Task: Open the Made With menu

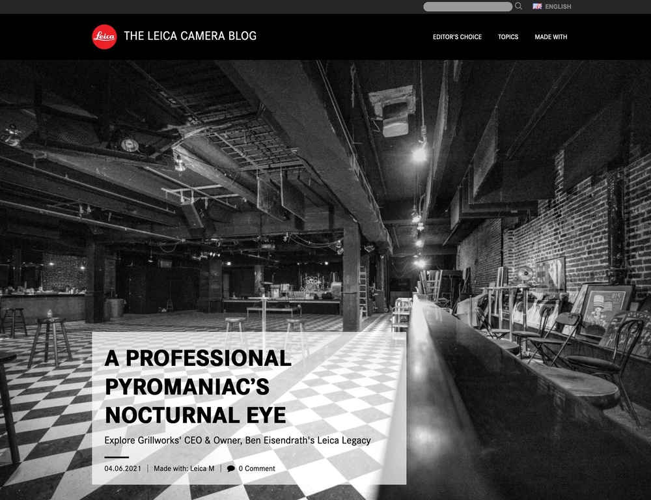Action: (x=551, y=37)
